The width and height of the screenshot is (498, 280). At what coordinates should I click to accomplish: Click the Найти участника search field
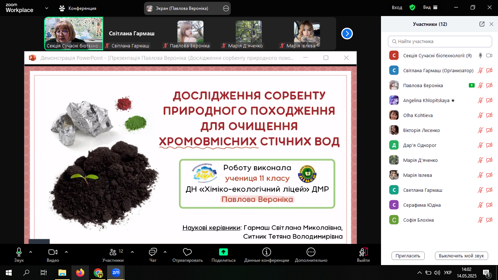439,42
